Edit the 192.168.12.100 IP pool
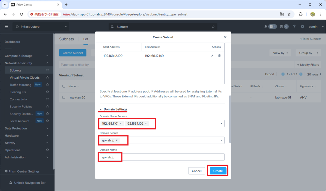 click(x=212, y=56)
